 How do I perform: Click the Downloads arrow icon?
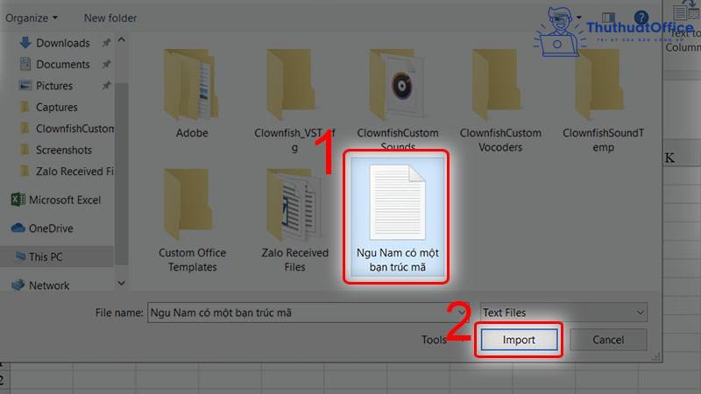25,42
